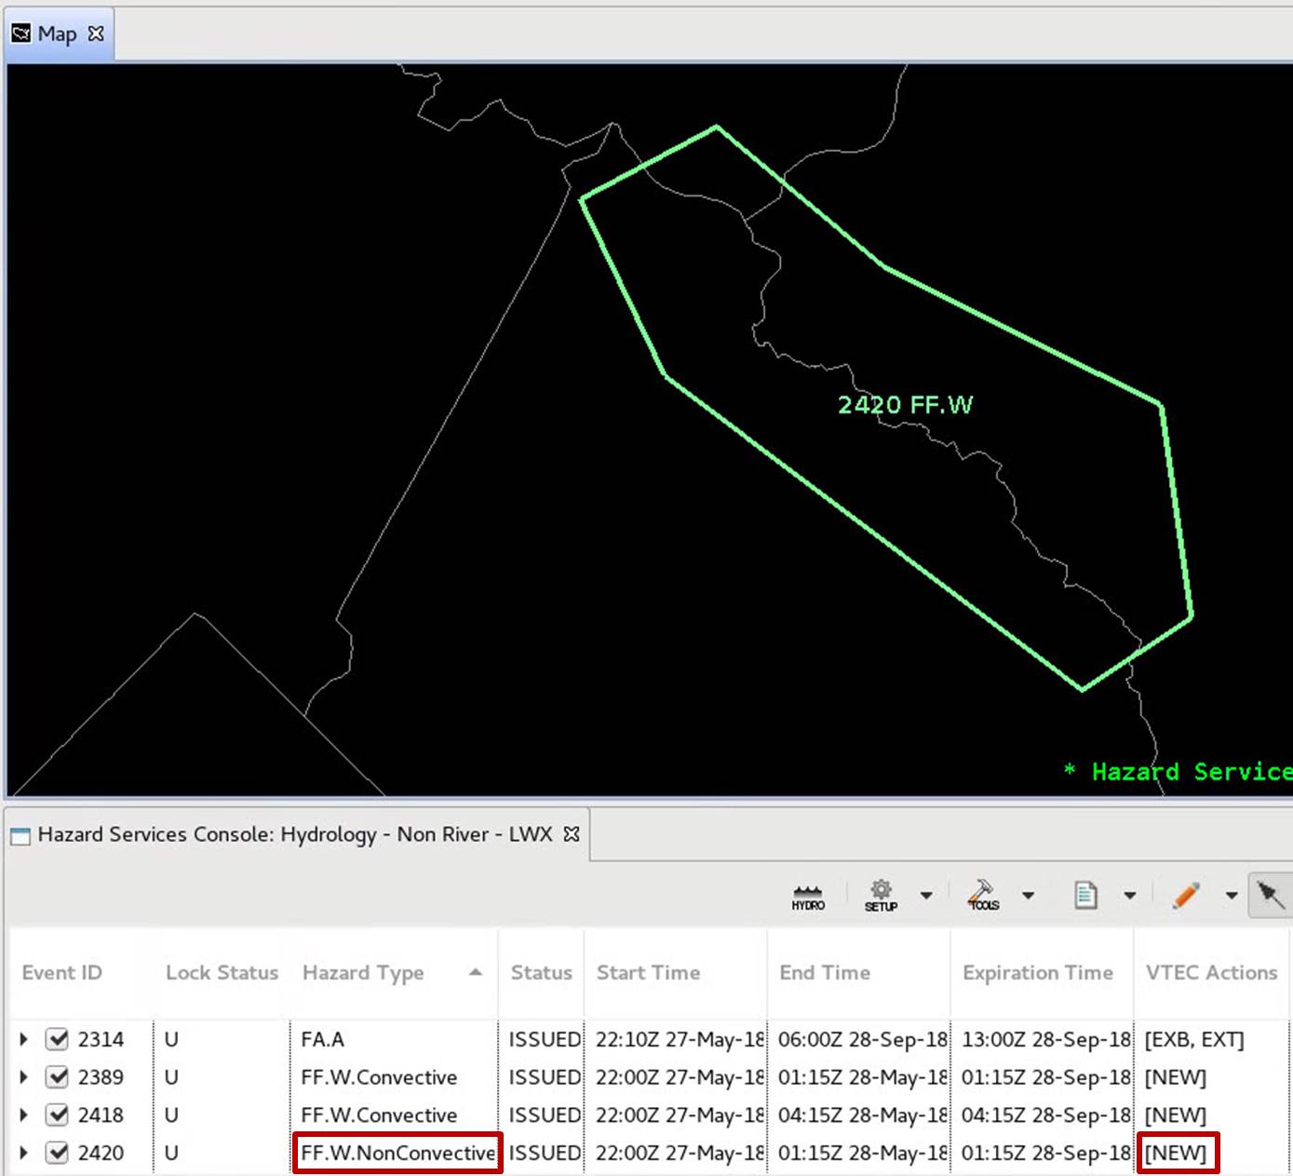This screenshot has height=1176, width=1293.
Task: Expand the event 2389 row
Action: (24, 1077)
